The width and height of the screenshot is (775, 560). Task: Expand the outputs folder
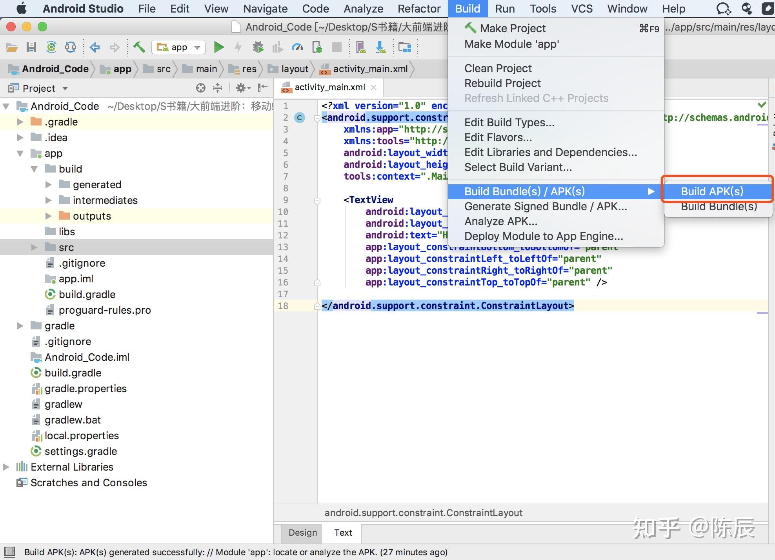point(49,216)
